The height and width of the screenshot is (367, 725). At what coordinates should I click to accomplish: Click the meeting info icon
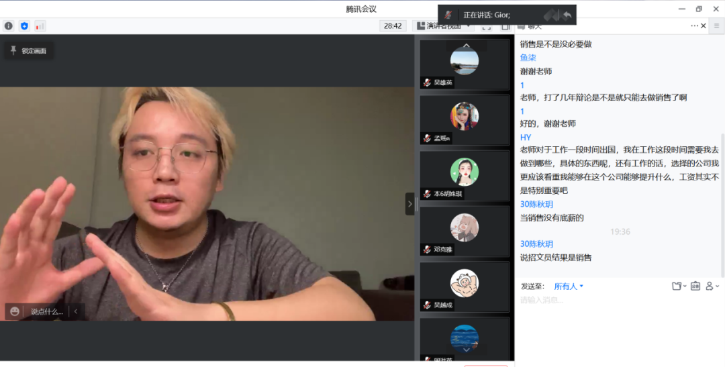pos(9,26)
